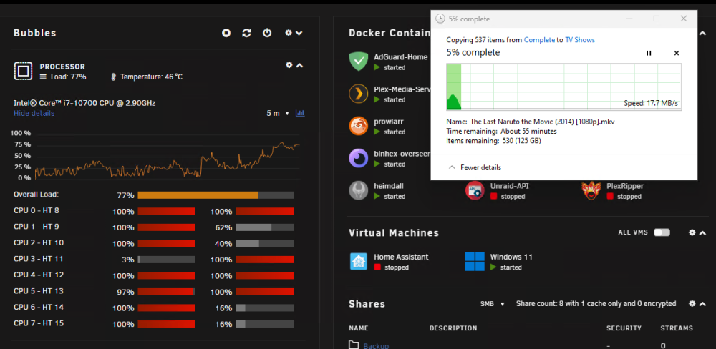Click the Items remaining 530 (125 GB) text
The width and height of the screenshot is (716, 349).
tap(493, 141)
